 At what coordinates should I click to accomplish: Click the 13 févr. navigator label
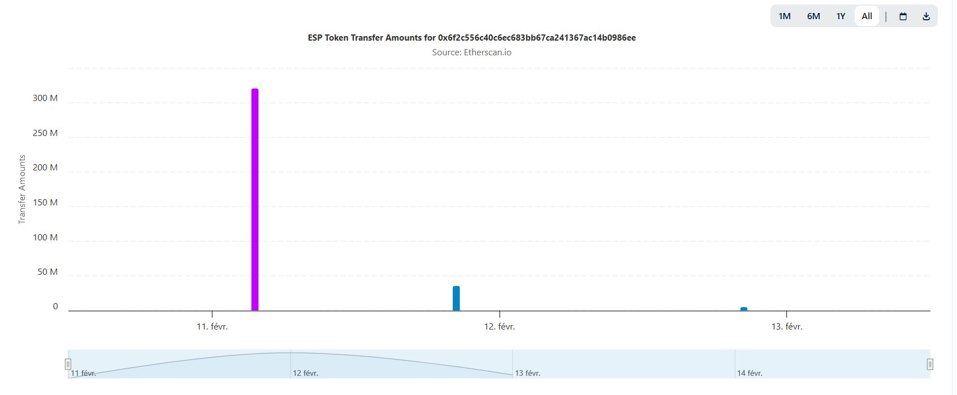527,373
